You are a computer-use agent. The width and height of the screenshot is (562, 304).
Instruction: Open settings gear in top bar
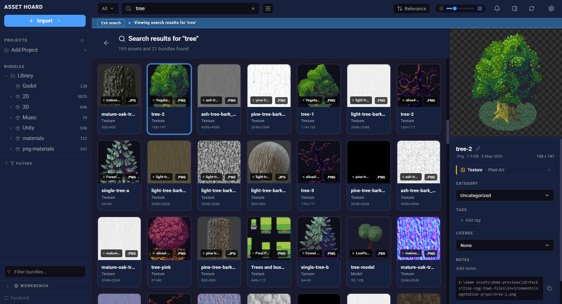[x=551, y=8]
